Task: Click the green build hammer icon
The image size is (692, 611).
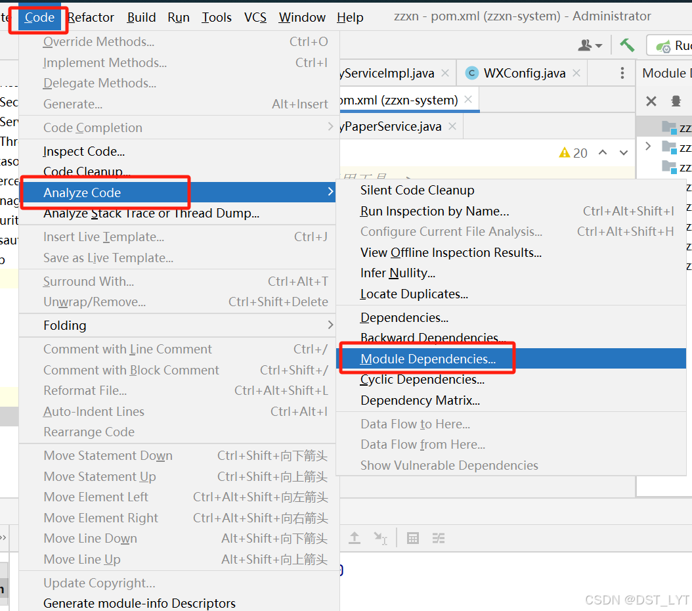Action: point(627,45)
